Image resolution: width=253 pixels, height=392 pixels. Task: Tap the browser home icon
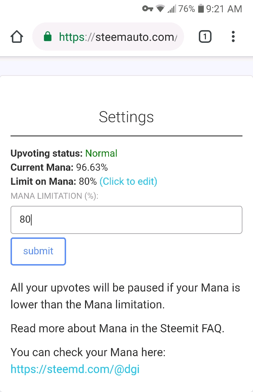pyautogui.click(x=17, y=37)
